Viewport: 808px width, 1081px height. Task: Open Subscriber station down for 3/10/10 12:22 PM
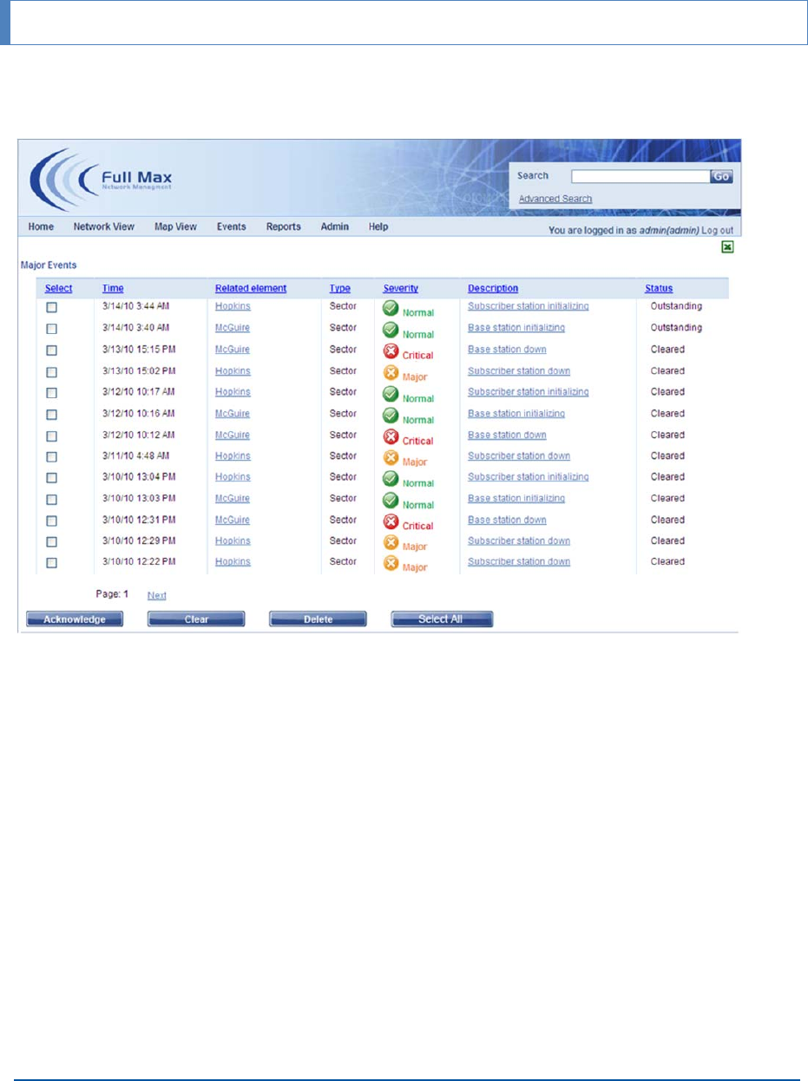[519, 561]
